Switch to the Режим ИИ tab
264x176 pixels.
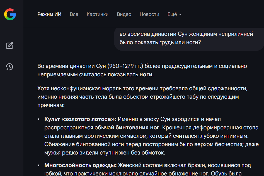[x=49, y=14]
